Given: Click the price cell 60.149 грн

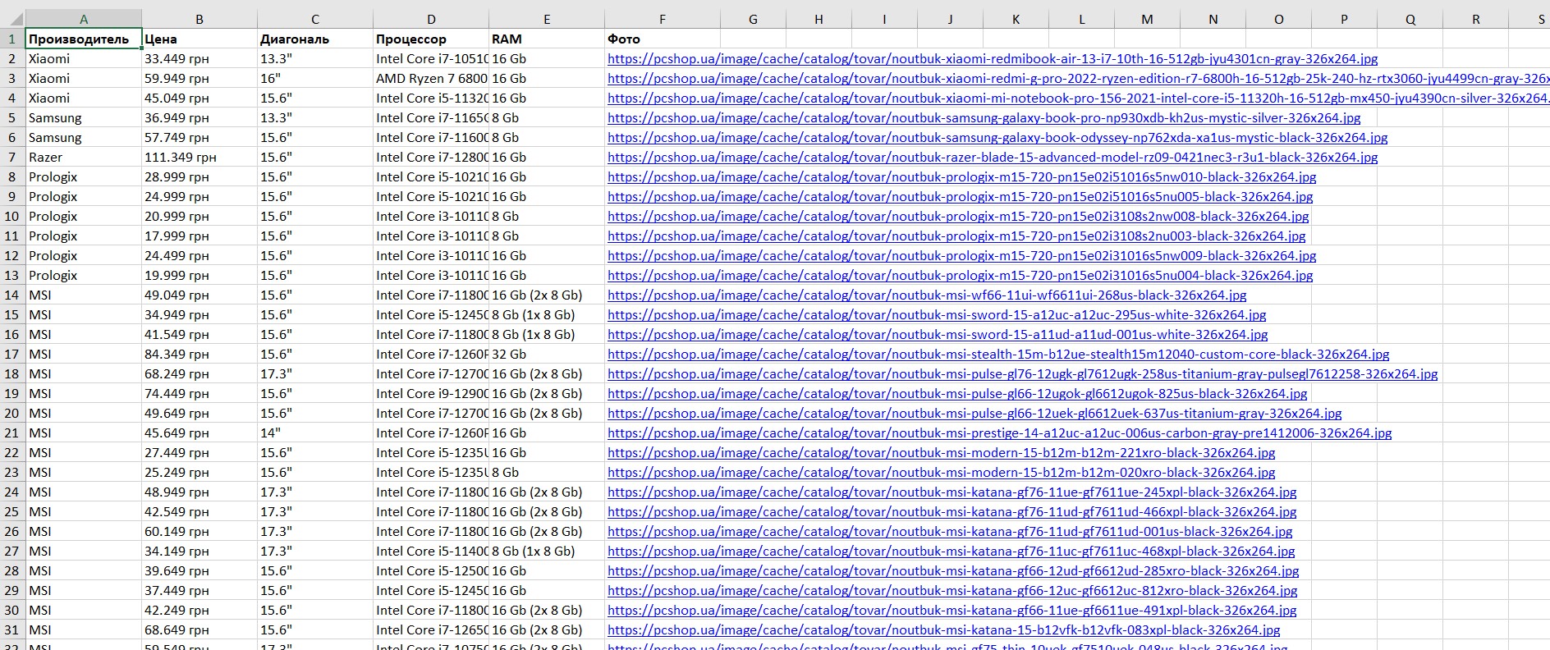Looking at the screenshot, I should coord(199,531).
